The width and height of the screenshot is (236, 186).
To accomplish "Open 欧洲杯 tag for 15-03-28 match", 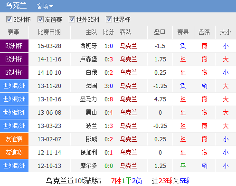I will click(x=14, y=46).
